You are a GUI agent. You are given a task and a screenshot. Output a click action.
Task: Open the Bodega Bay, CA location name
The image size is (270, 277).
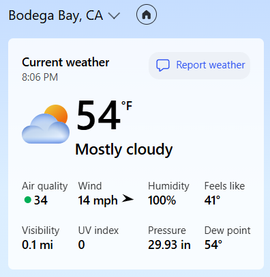[x=56, y=16]
